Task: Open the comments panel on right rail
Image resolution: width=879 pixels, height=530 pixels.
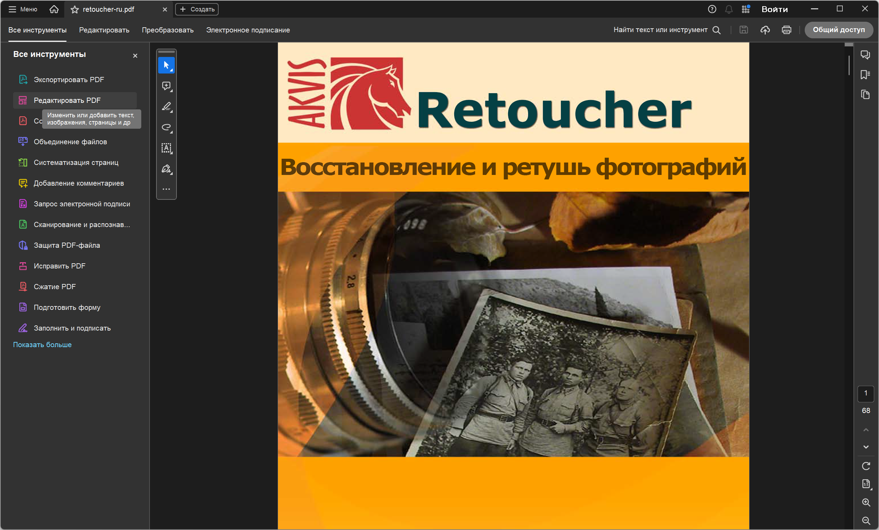Action: click(x=865, y=55)
